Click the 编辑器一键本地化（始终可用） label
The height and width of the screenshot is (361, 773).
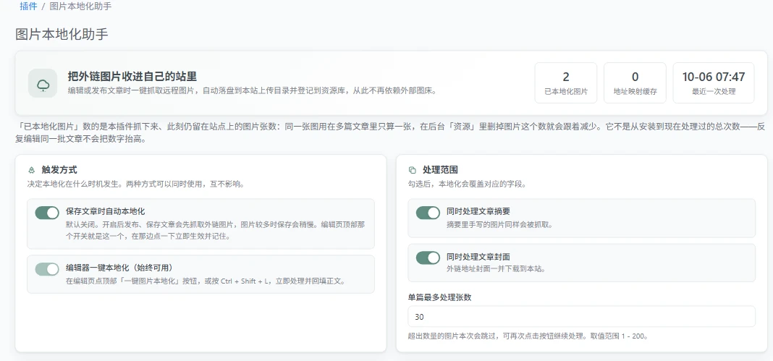click(120, 268)
